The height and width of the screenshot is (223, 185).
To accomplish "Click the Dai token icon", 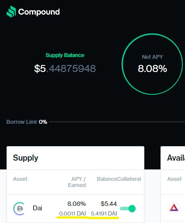I will [x=19, y=209].
